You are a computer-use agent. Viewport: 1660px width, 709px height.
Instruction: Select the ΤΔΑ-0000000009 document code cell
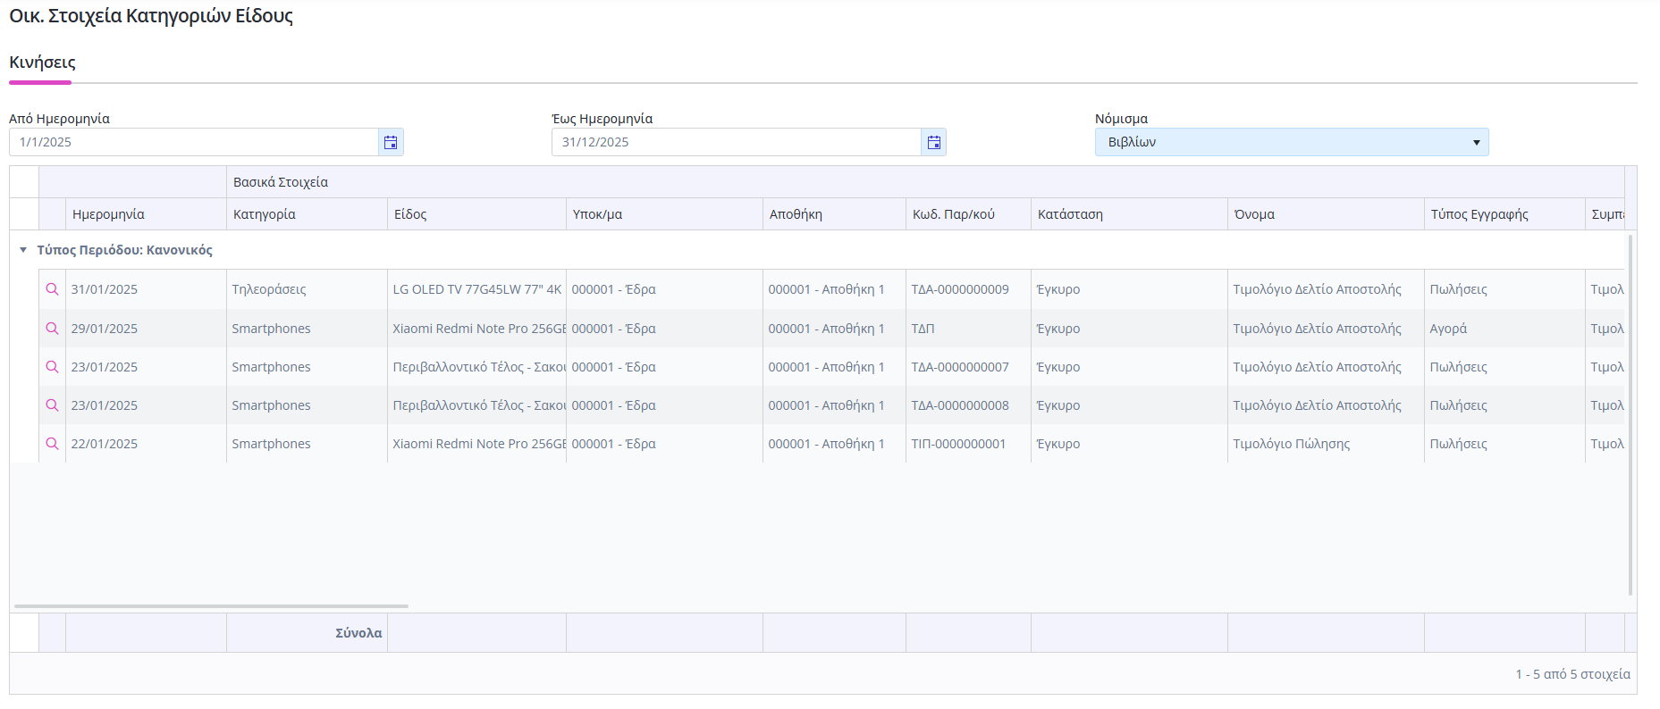[x=968, y=289]
